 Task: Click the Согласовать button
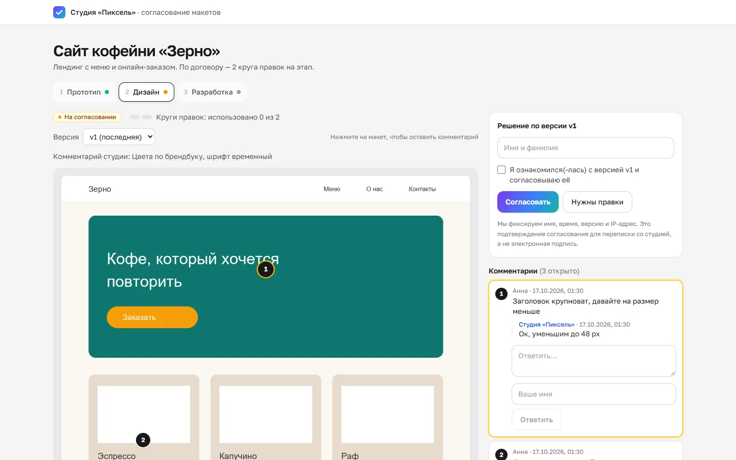point(528,202)
